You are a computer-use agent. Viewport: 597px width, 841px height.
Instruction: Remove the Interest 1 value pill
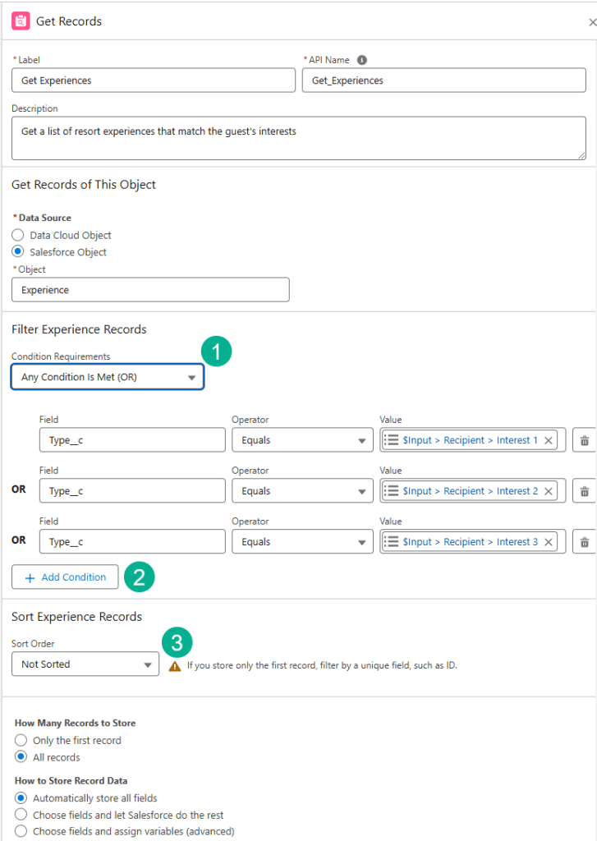point(549,440)
